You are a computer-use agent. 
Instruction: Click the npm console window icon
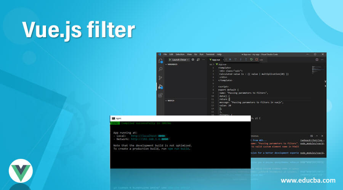[113, 118]
